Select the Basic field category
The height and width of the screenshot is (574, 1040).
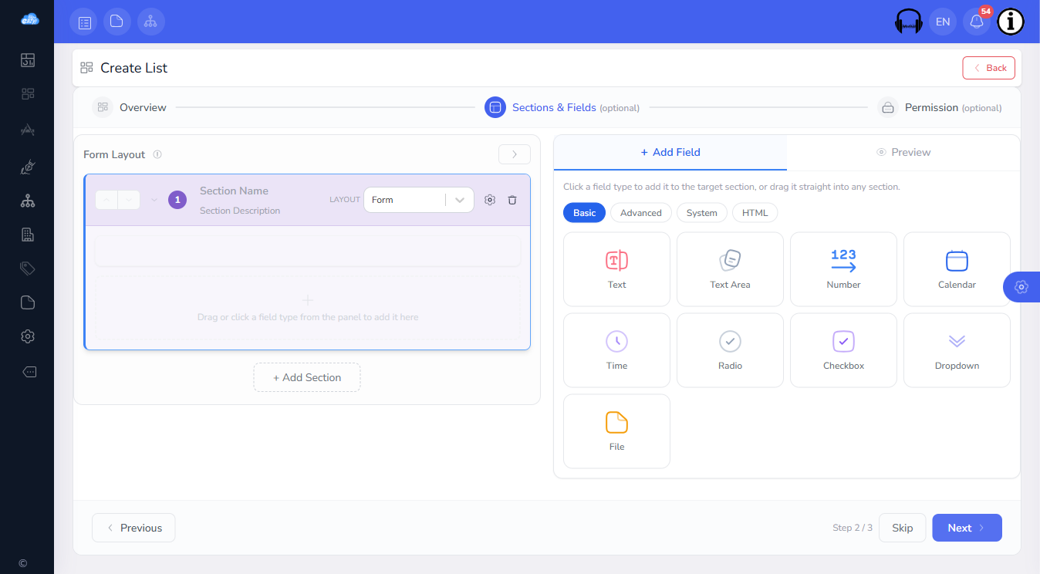(584, 213)
